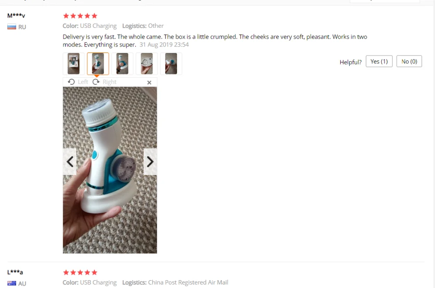Click the enlarged product photo
Viewport: 435px width, 288px height.
pyautogui.click(x=110, y=170)
